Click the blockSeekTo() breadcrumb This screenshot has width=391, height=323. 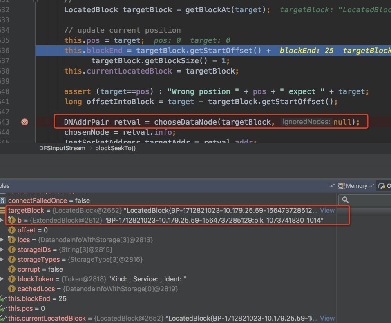click(116, 148)
